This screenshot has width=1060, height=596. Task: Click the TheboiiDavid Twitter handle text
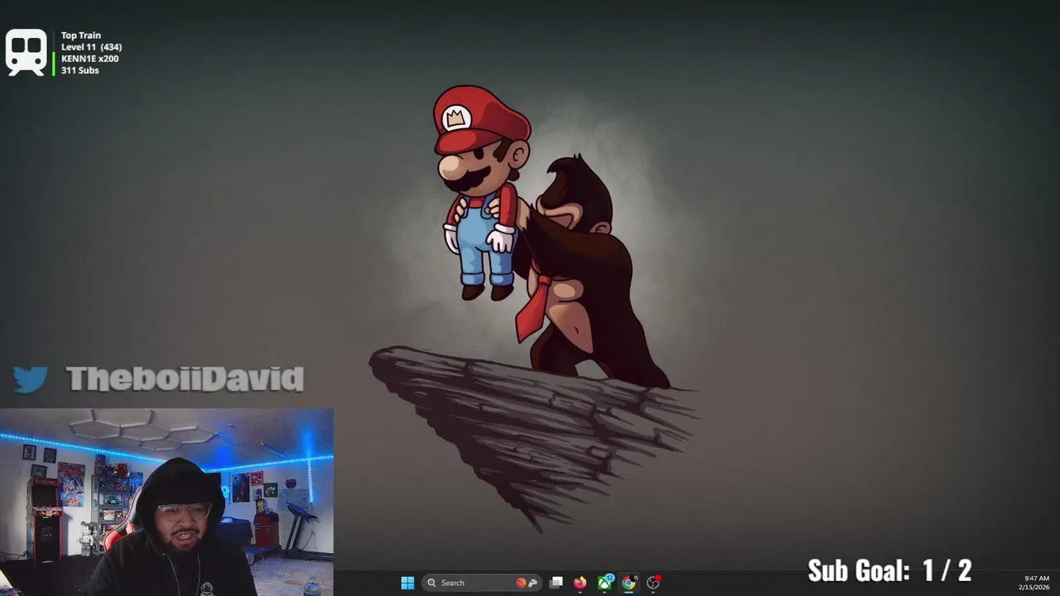point(185,379)
